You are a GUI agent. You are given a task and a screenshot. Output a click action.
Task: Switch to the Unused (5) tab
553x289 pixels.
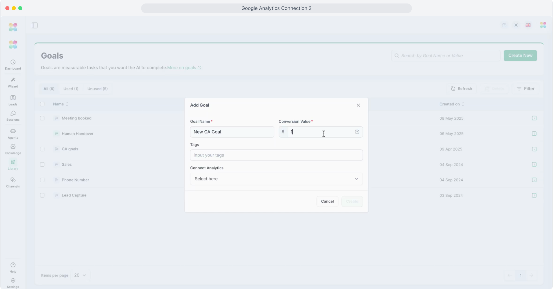click(97, 89)
